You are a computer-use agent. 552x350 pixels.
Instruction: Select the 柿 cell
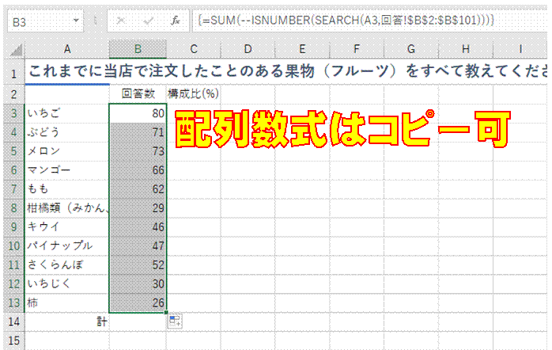click(x=67, y=302)
